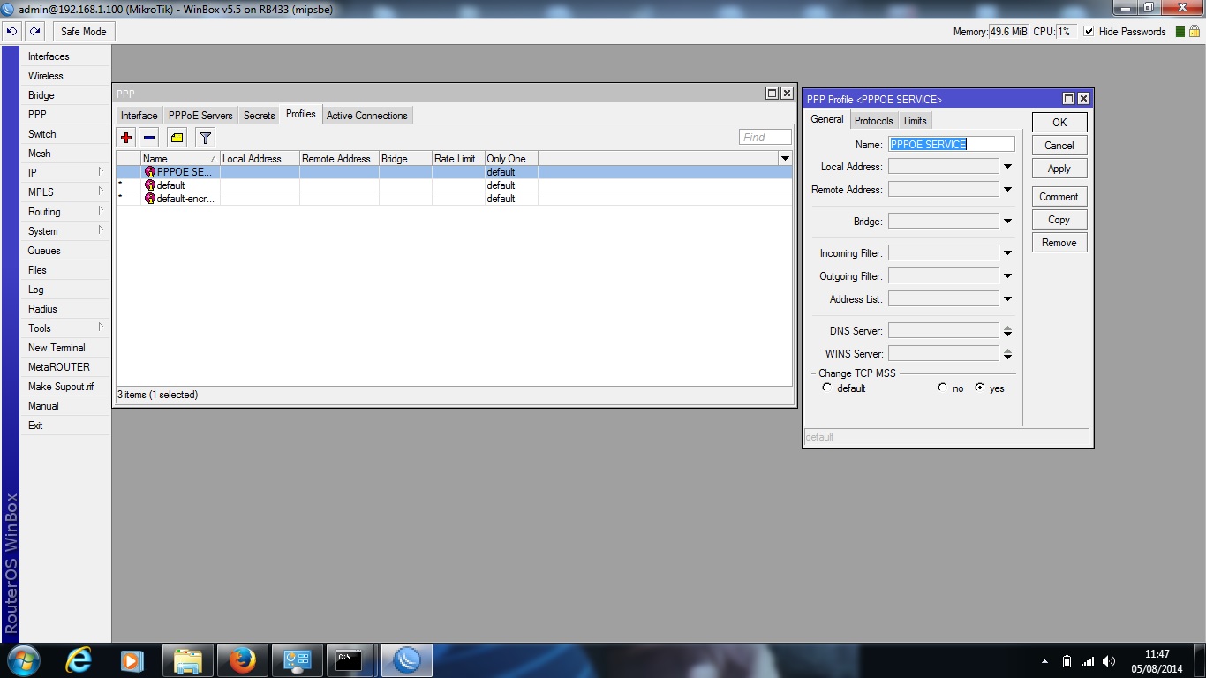Expand the Address List dropdown arrow
This screenshot has width=1206, height=678.
click(1007, 299)
